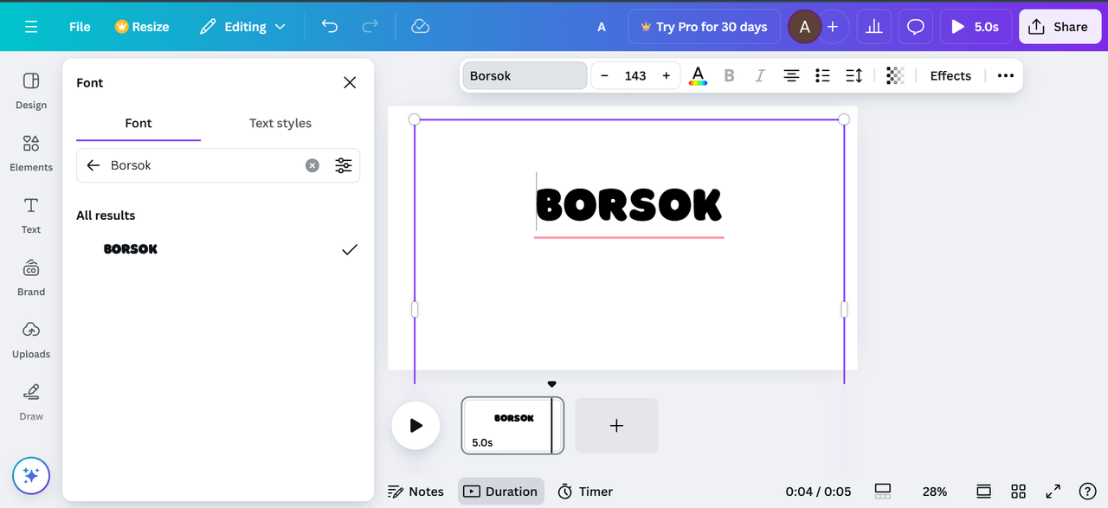Open line spacing options

point(854,76)
